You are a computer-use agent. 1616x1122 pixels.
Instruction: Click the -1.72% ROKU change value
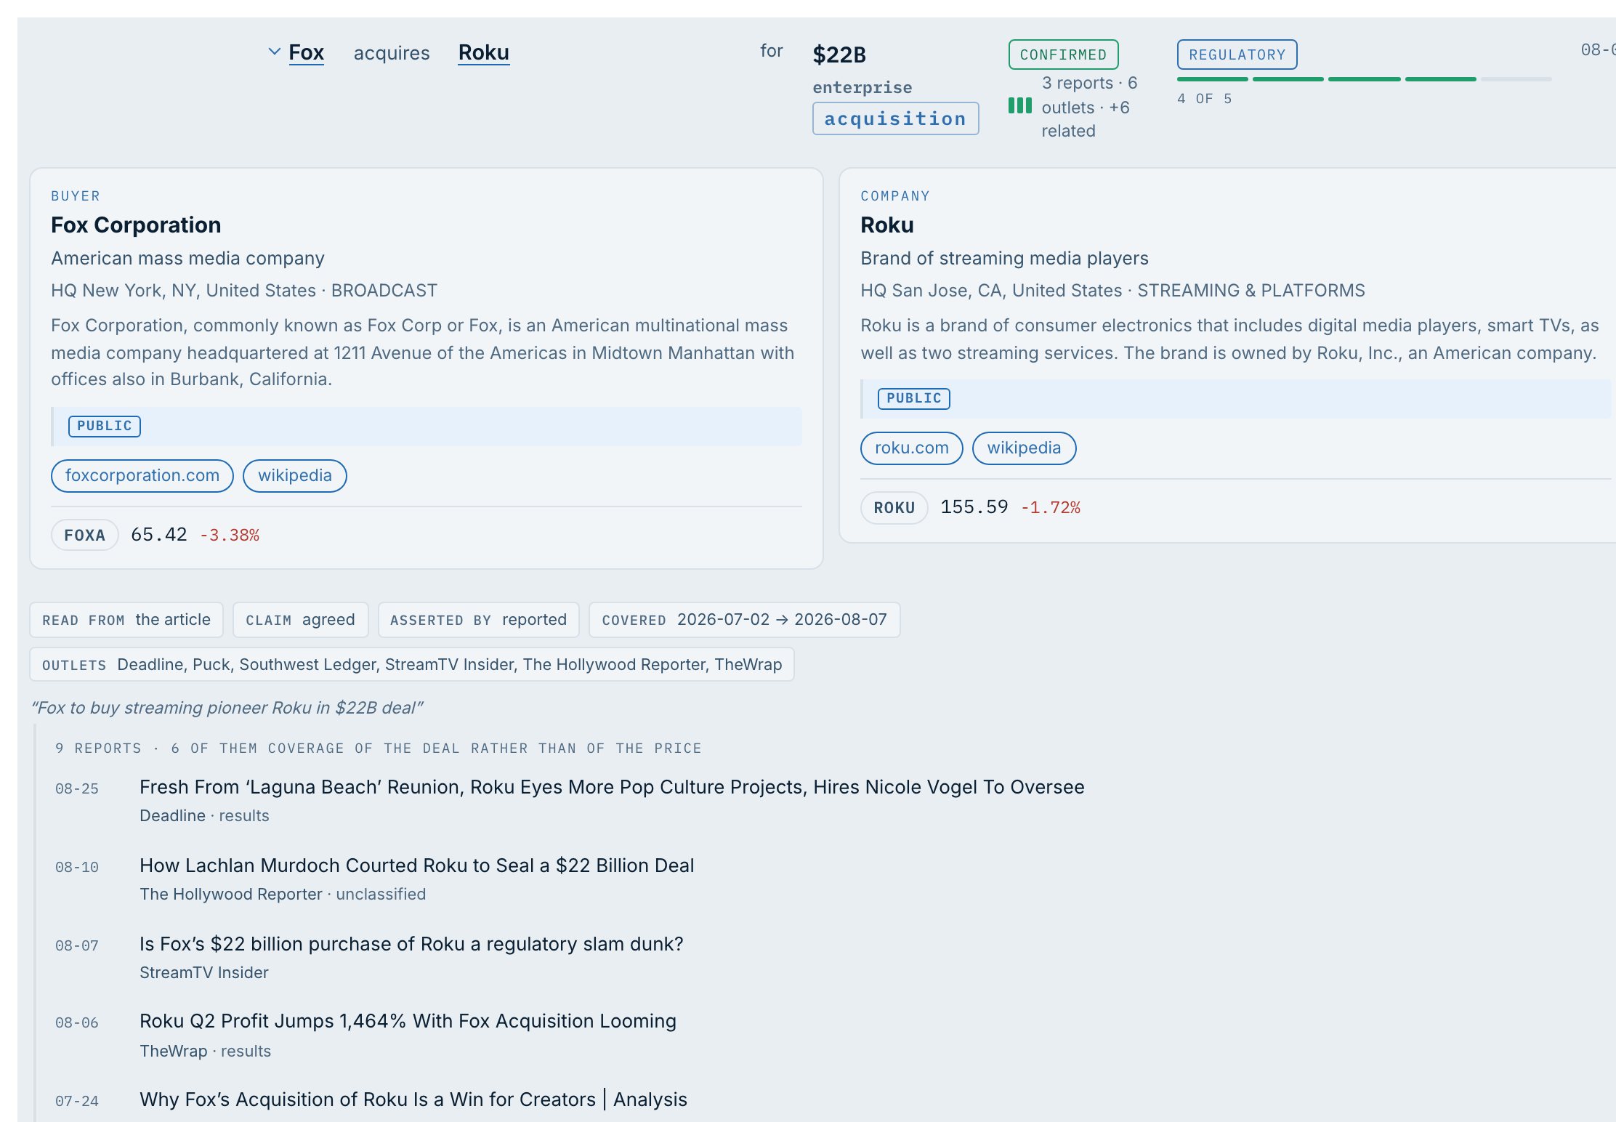click(1051, 508)
